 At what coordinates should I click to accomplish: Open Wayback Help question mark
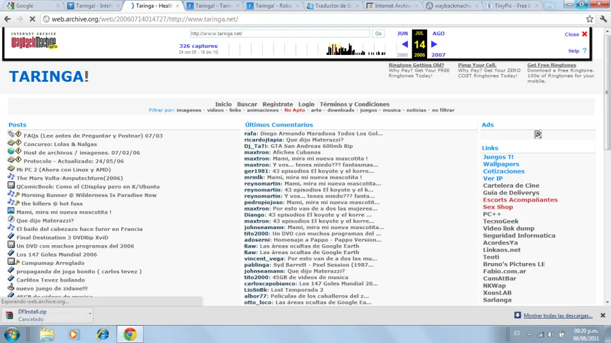(584, 51)
